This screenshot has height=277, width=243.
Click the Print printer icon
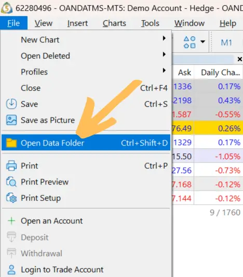[x=11, y=165]
